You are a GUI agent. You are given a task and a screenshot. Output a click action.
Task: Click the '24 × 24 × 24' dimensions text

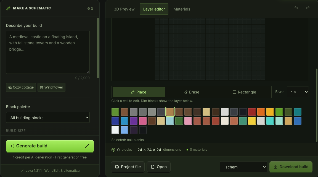click(x=149, y=150)
